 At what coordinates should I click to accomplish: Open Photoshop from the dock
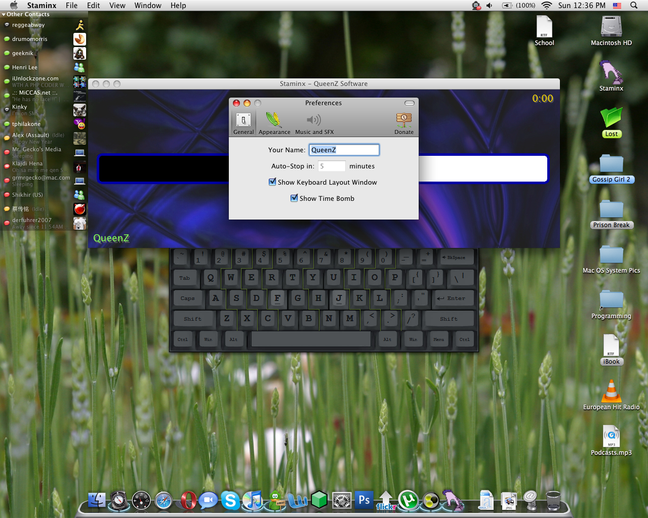click(x=364, y=500)
